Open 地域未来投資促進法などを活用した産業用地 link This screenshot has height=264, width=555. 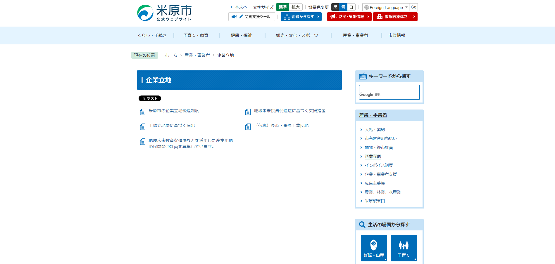(191, 143)
